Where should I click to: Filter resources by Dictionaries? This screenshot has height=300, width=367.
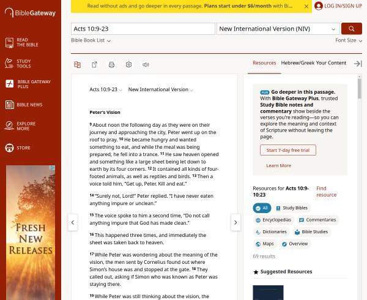point(271,232)
